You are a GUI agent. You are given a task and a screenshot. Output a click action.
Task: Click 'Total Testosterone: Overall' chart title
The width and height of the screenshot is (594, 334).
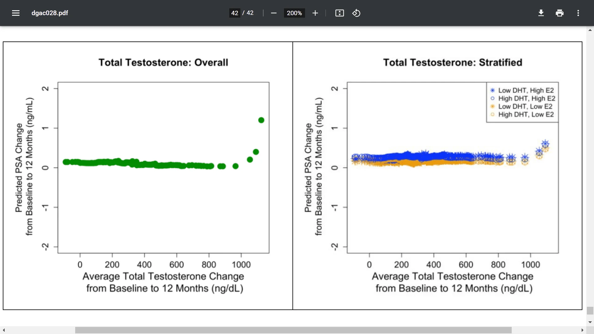click(x=163, y=62)
